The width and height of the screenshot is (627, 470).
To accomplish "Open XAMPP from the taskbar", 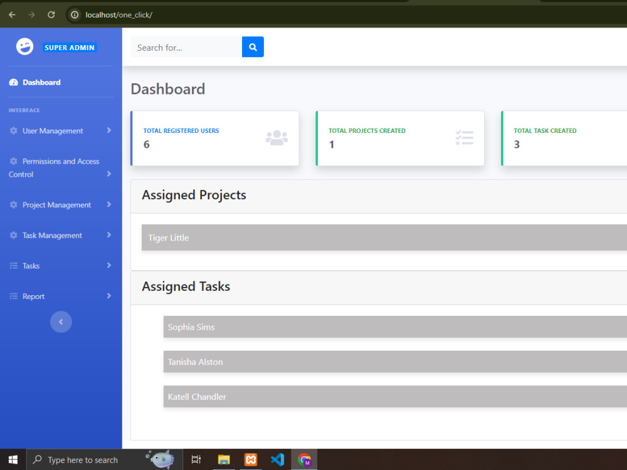I will point(251,459).
